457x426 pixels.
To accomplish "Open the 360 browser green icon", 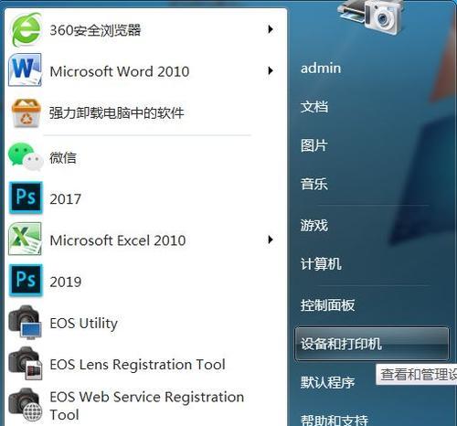I will [26, 29].
